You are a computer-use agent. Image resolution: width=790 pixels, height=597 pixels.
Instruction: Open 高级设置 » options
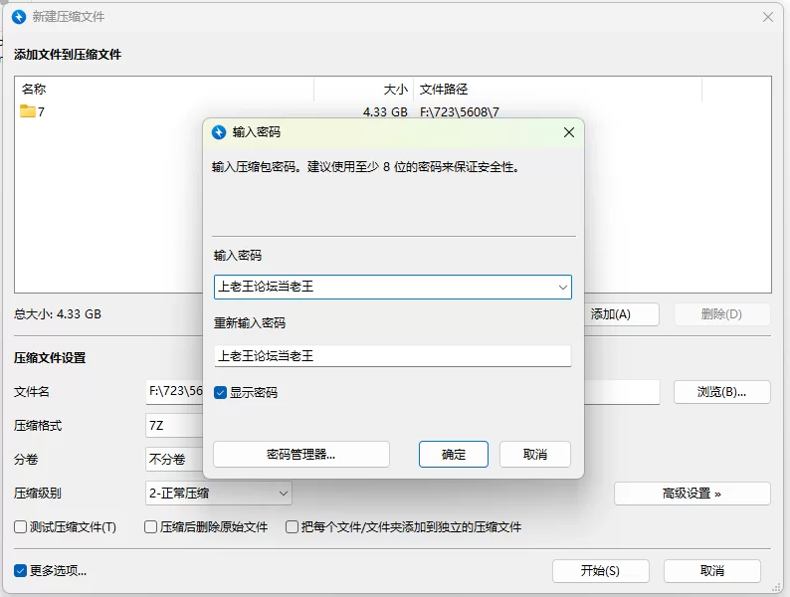tap(691, 494)
